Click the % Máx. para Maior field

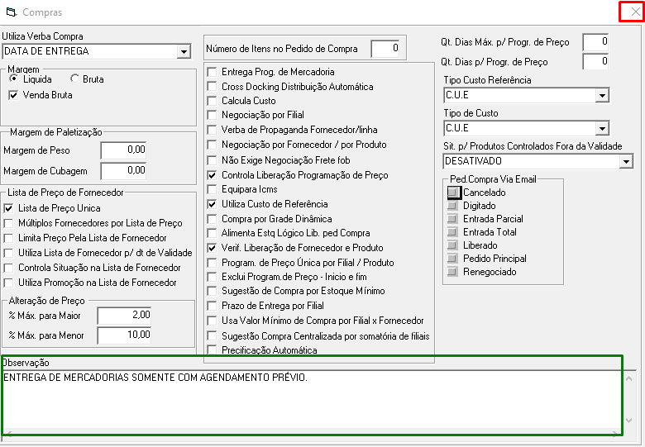pos(124,315)
